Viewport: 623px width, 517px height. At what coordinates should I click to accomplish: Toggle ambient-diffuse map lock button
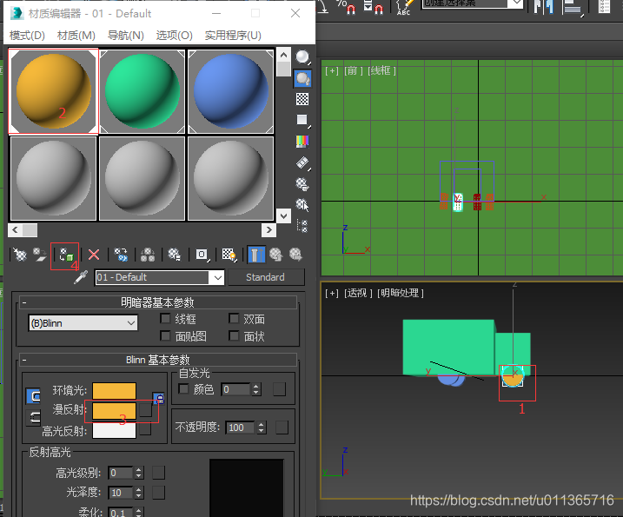point(159,399)
